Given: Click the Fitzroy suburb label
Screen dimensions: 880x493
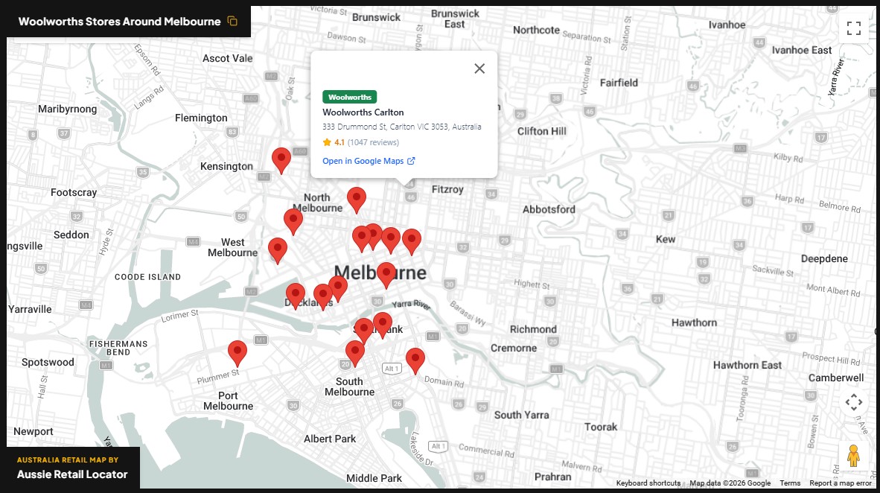Looking at the screenshot, I should (447, 189).
